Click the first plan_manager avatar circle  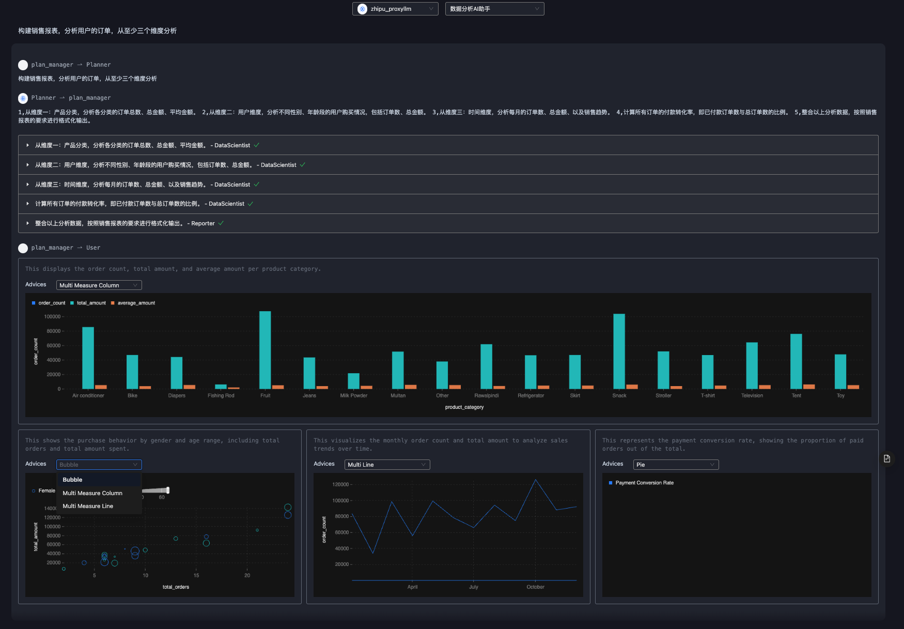pos(23,65)
